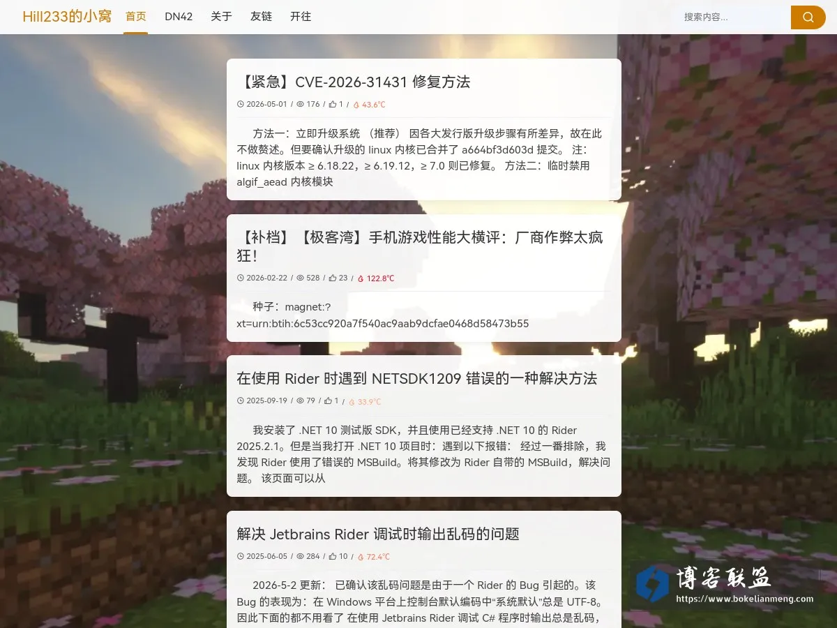
Task: Click the excerpt starting with 2026-5-2 更新
Action: pyautogui.click(x=420, y=601)
